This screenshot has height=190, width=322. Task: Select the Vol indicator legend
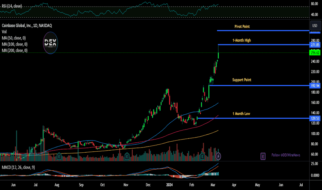4,32
